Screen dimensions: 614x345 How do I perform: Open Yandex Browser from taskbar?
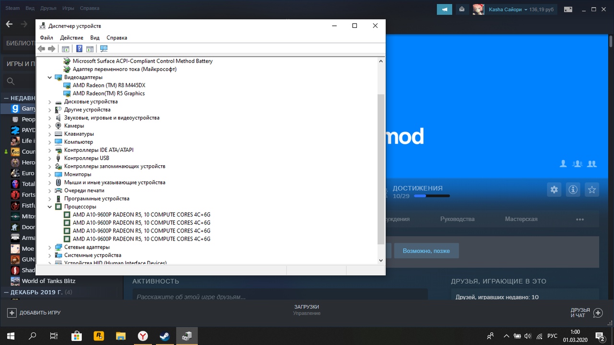point(142,336)
